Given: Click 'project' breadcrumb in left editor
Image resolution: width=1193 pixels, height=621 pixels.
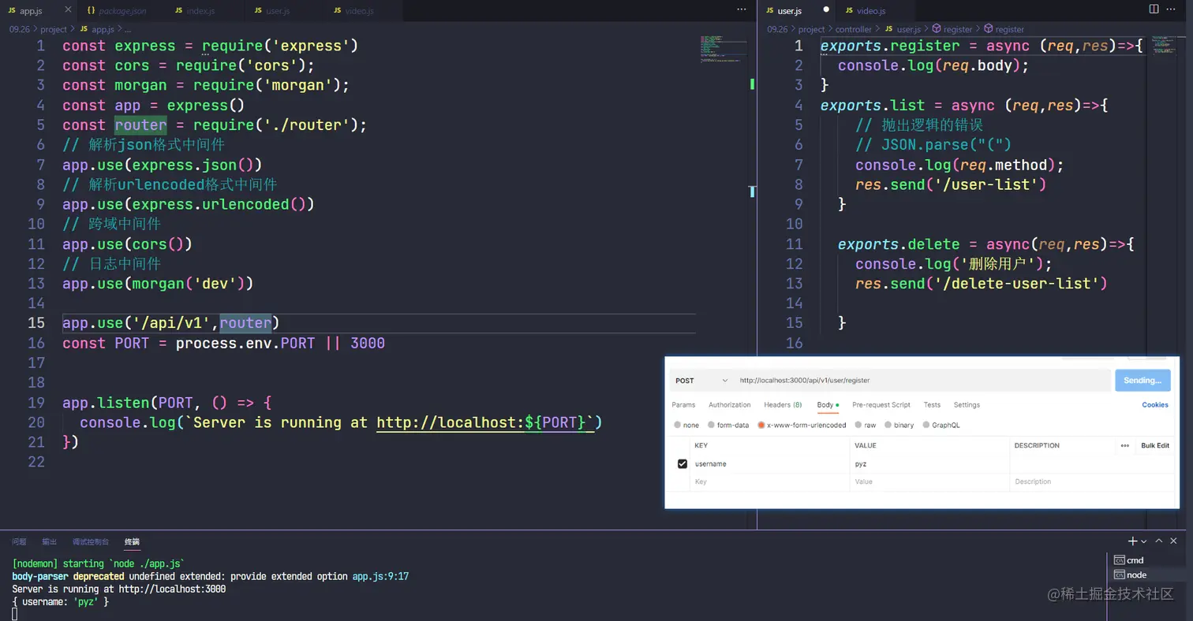Looking at the screenshot, I should click(54, 29).
